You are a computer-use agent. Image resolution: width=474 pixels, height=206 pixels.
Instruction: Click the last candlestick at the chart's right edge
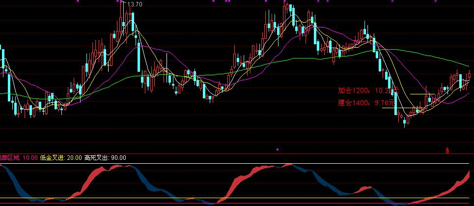[x=470, y=75]
